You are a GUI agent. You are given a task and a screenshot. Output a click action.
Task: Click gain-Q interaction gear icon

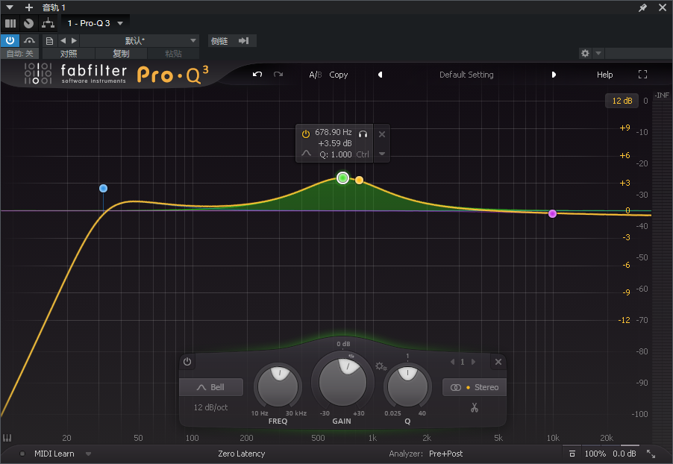pyautogui.click(x=381, y=366)
